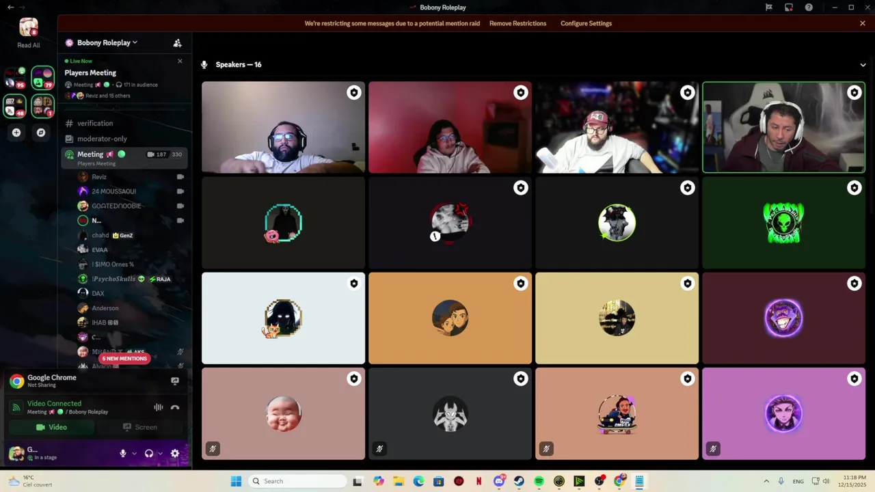This screenshot has width=875, height=492.
Task: Click the Google Chrome screen share icon
Action: point(175,381)
